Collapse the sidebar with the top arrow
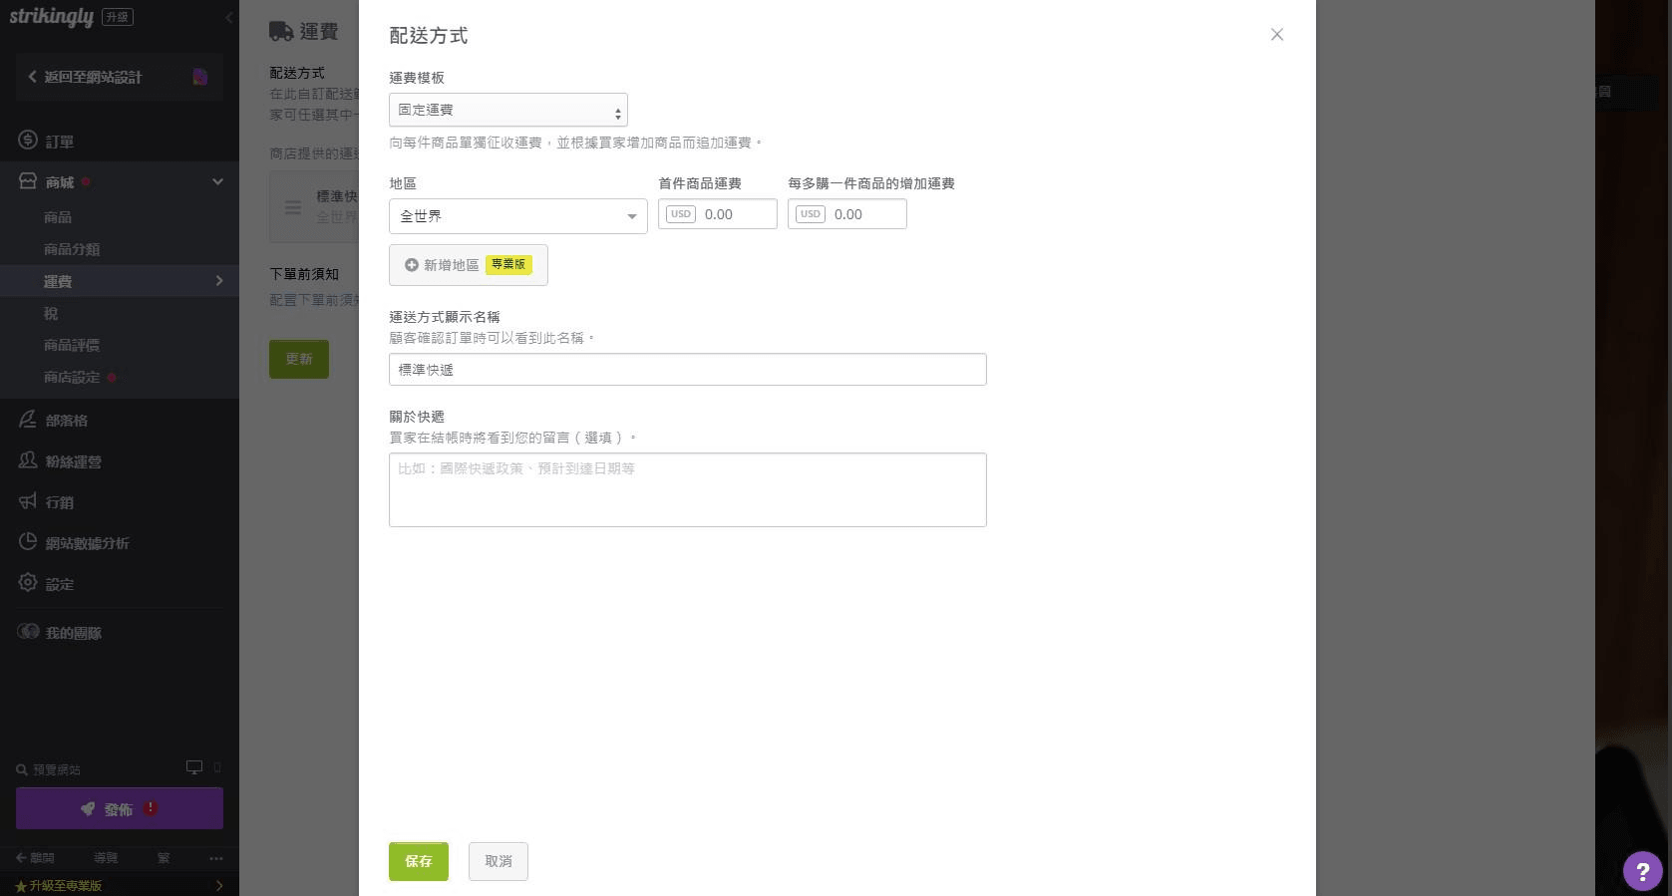The image size is (1672, 896). tap(229, 17)
